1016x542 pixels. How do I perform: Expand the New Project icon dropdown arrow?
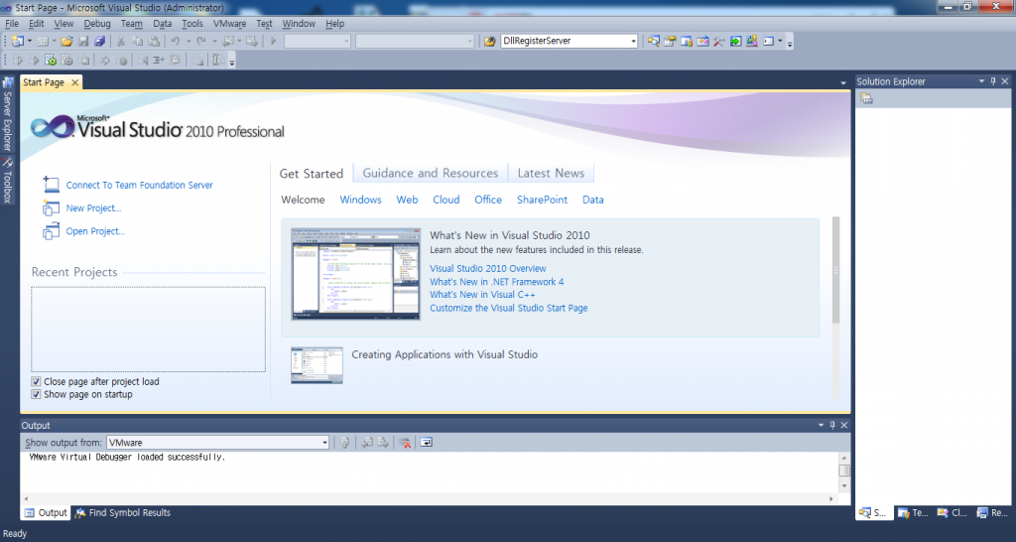pyautogui.click(x=29, y=41)
